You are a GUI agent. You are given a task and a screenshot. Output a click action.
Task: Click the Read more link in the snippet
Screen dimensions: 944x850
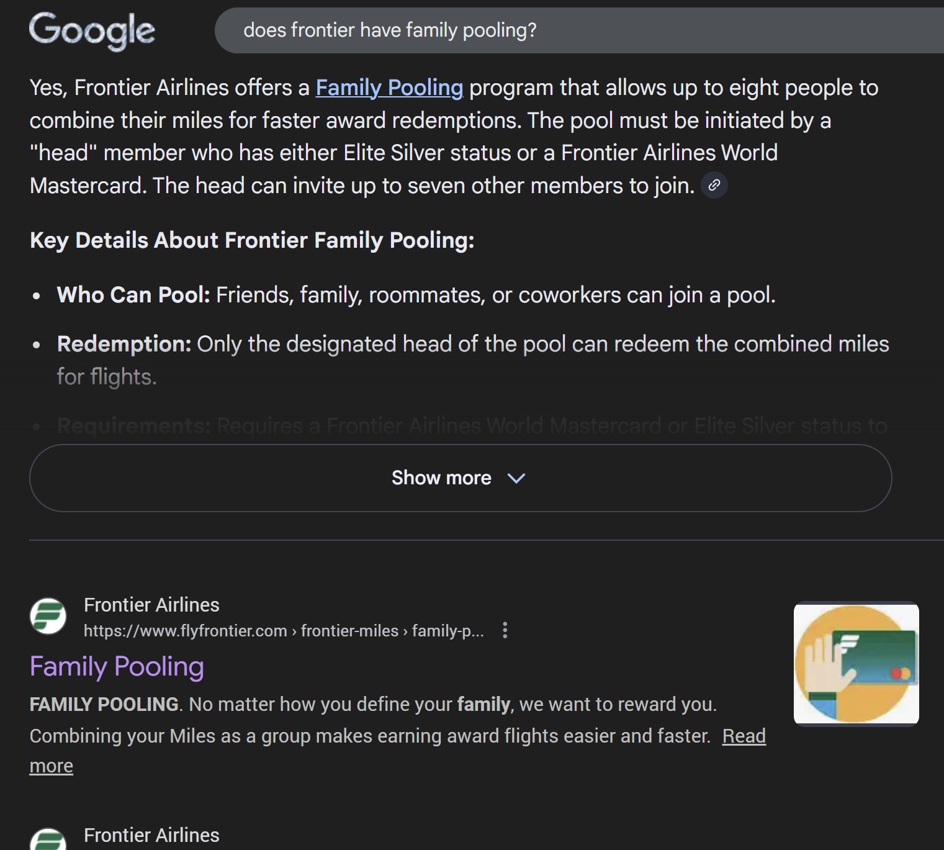pos(744,736)
